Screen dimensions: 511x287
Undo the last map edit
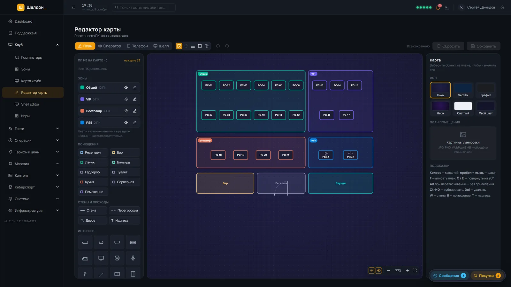coord(218,46)
